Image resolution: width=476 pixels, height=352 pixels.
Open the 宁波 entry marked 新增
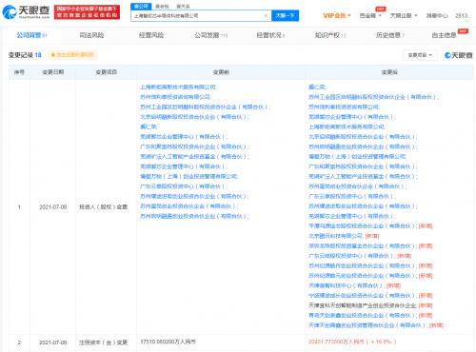pyautogui.click(x=362, y=296)
